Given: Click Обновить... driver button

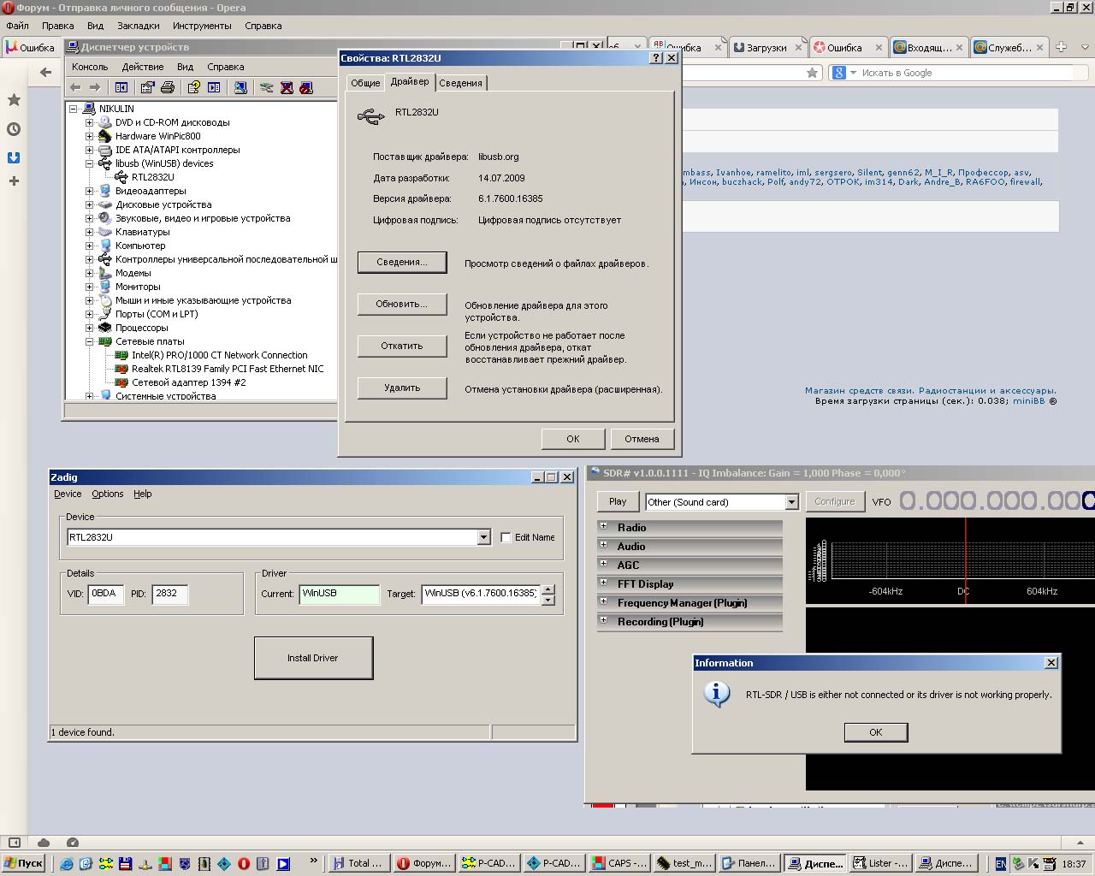Looking at the screenshot, I should pyautogui.click(x=402, y=304).
